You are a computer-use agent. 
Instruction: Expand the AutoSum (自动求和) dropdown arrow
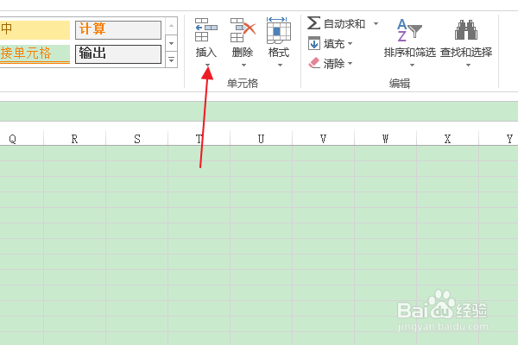tap(376, 23)
